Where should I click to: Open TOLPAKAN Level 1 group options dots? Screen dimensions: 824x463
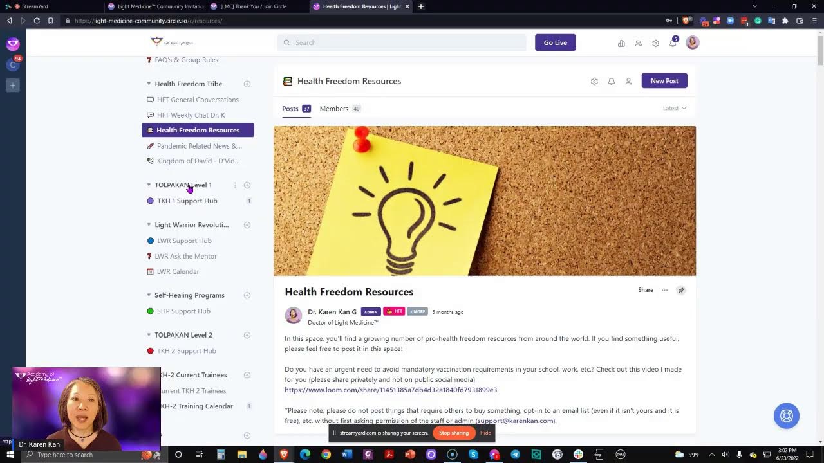coord(235,185)
